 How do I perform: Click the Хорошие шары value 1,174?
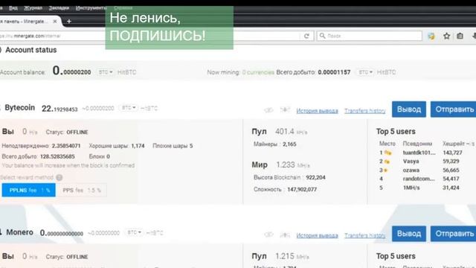pyautogui.click(x=138, y=146)
